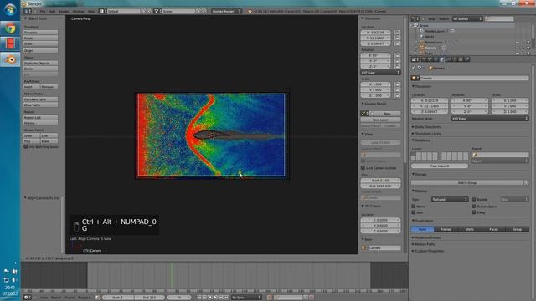
Task: Click the grease pencil layer icon
Action: click(365, 114)
